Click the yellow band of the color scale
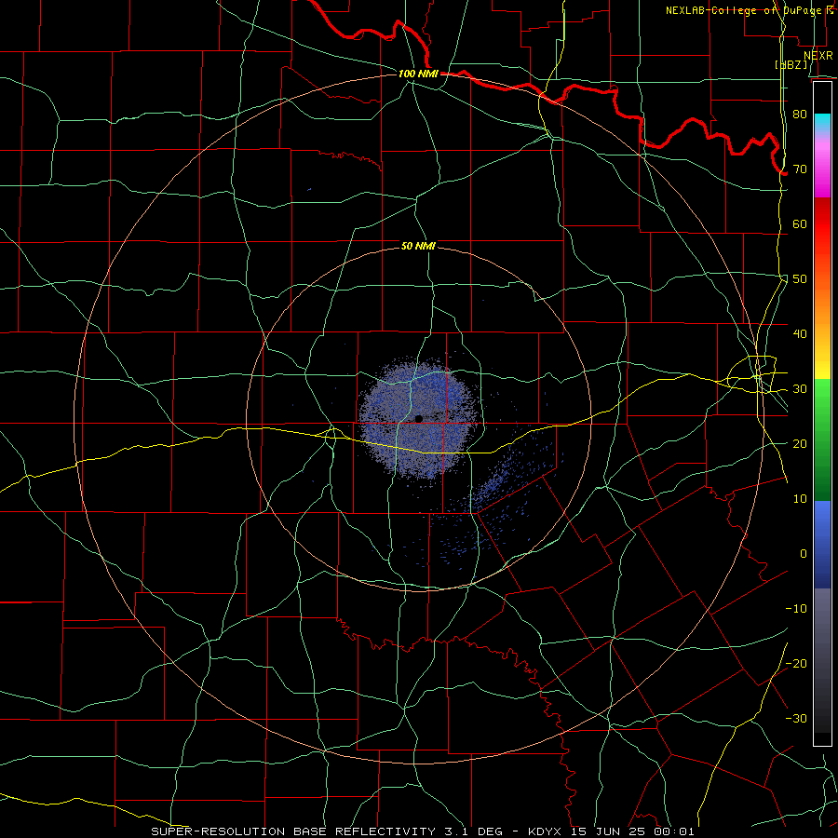This screenshot has width=838, height=838. [x=822, y=363]
